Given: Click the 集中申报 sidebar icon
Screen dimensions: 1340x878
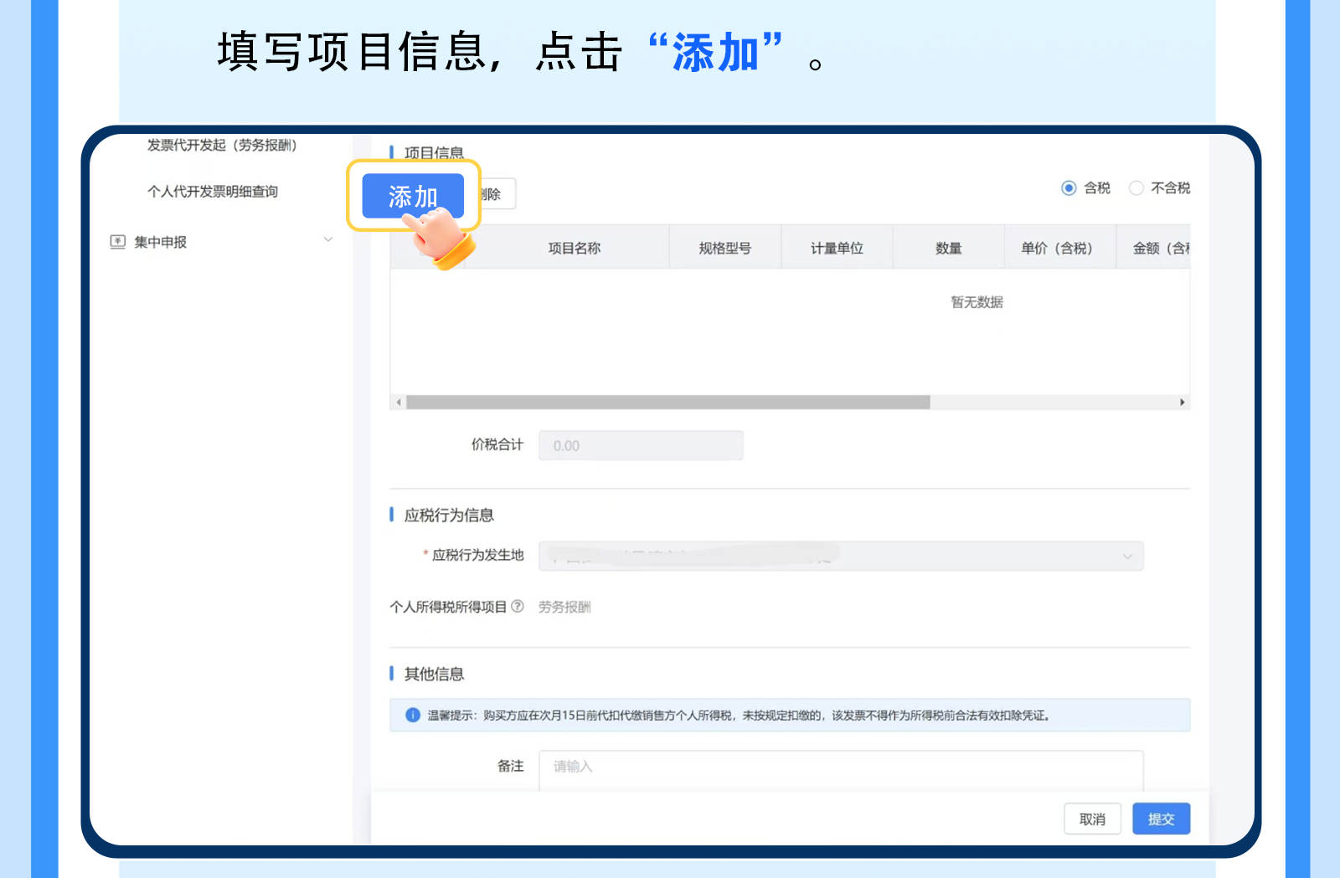Looking at the screenshot, I should tap(118, 242).
